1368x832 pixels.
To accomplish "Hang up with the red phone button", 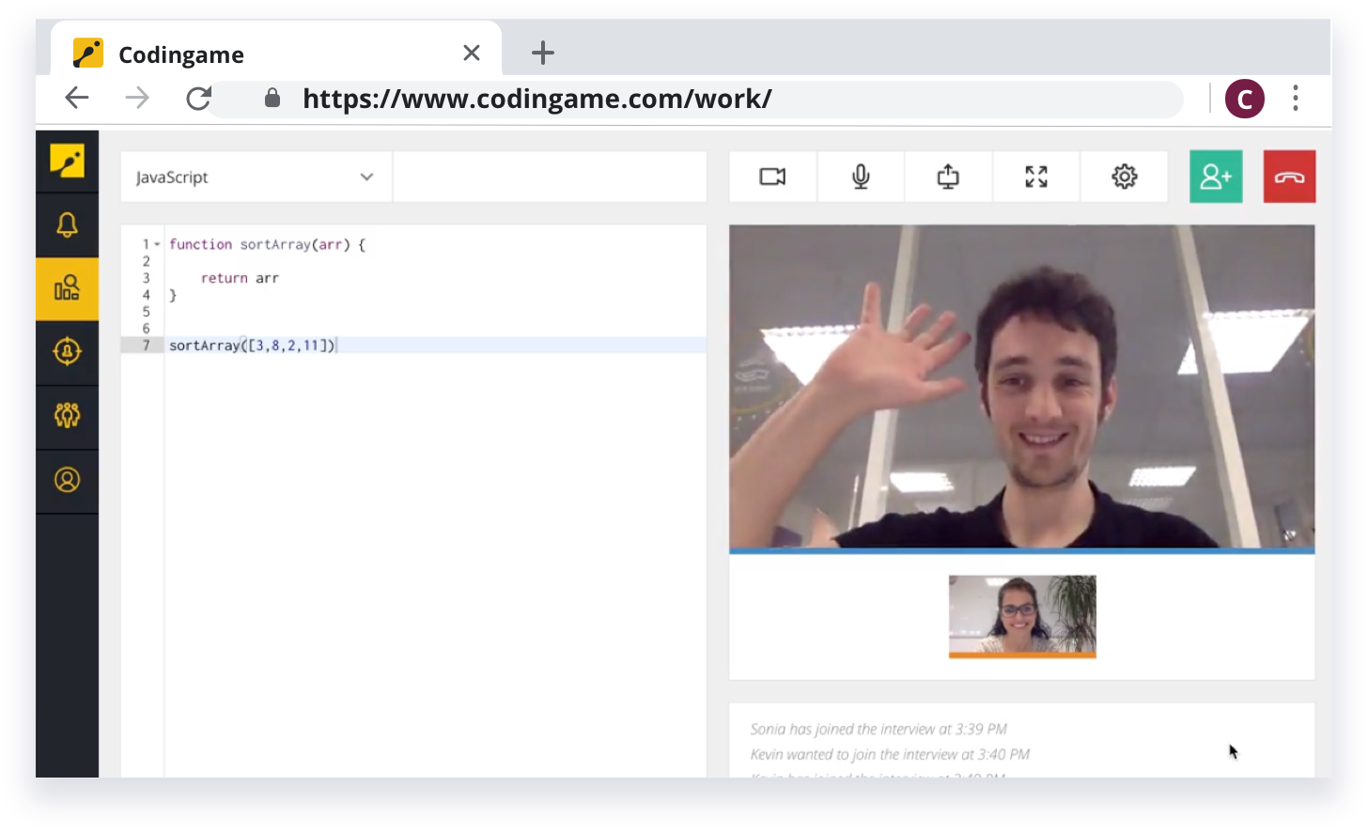I will pyautogui.click(x=1289, y=177).
